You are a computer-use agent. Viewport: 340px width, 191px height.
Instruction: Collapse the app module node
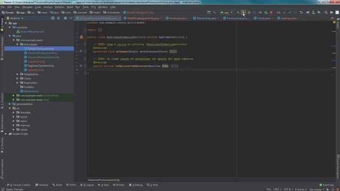coord(6,23)
